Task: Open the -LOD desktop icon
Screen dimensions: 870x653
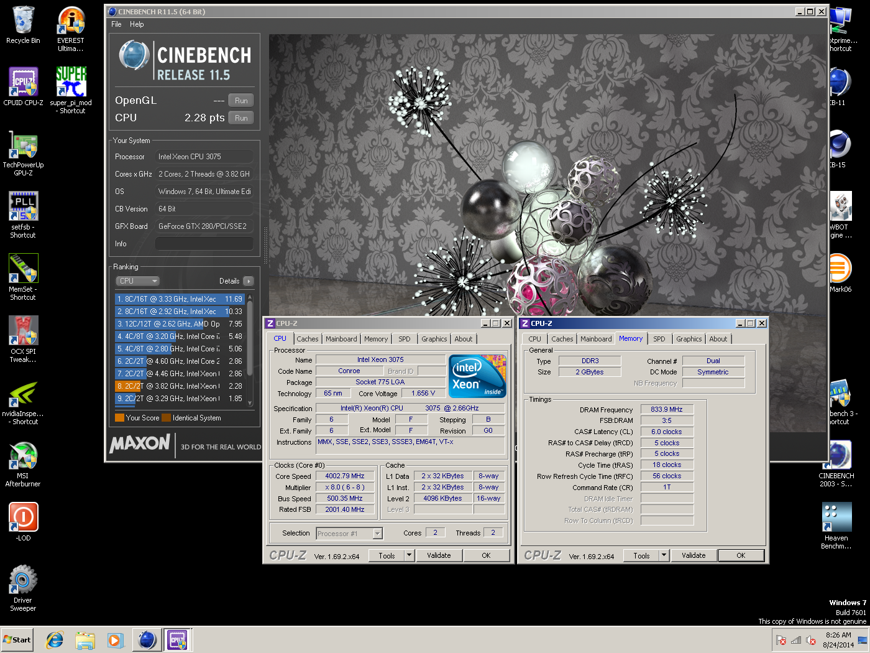Action: click(23, 521)
